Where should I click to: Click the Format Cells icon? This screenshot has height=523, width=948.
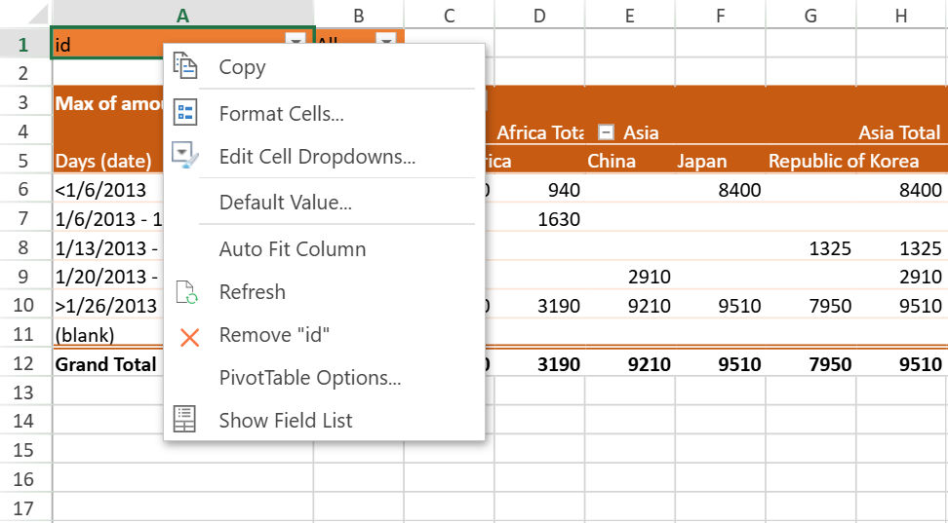tap(185, 113)
